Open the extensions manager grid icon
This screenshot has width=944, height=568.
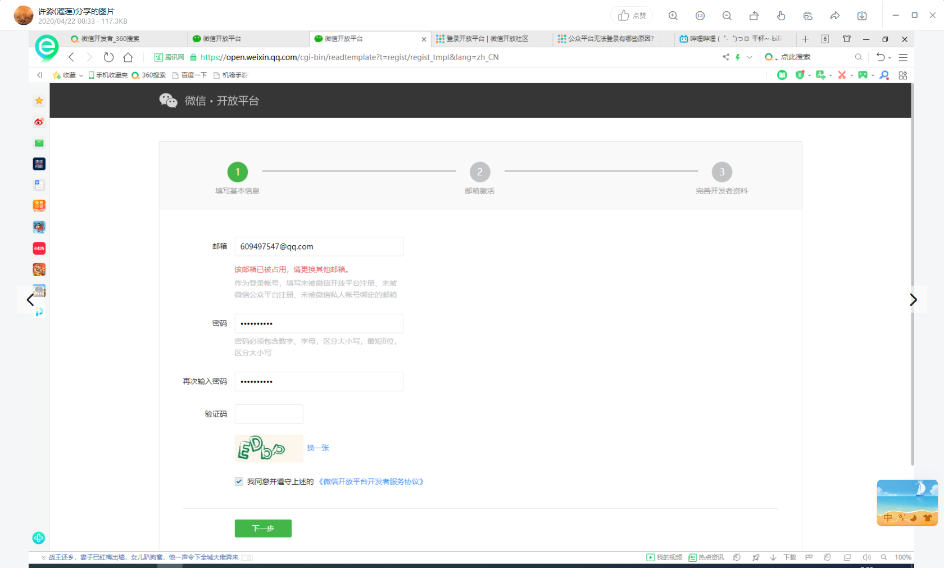coord(903,75)
